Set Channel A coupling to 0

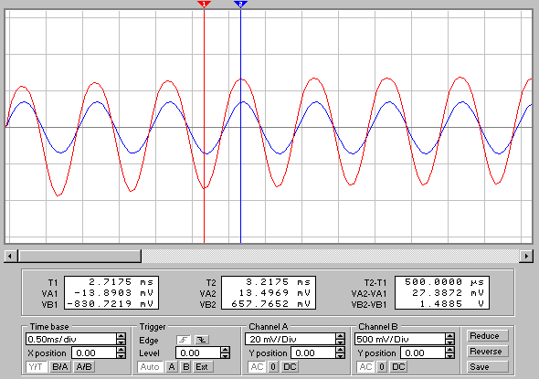point(273,367)
